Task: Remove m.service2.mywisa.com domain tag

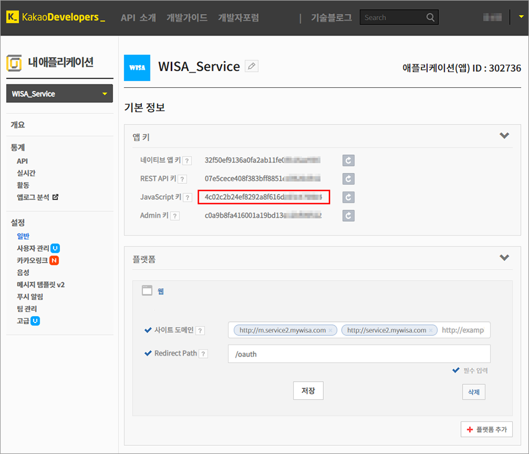Action: 331,331
